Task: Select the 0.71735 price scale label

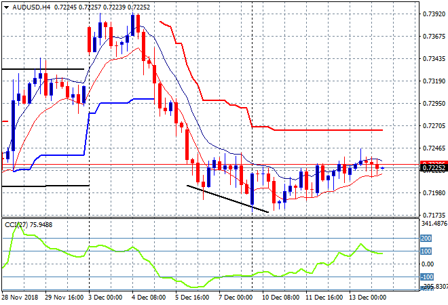Action: [434, 215]
